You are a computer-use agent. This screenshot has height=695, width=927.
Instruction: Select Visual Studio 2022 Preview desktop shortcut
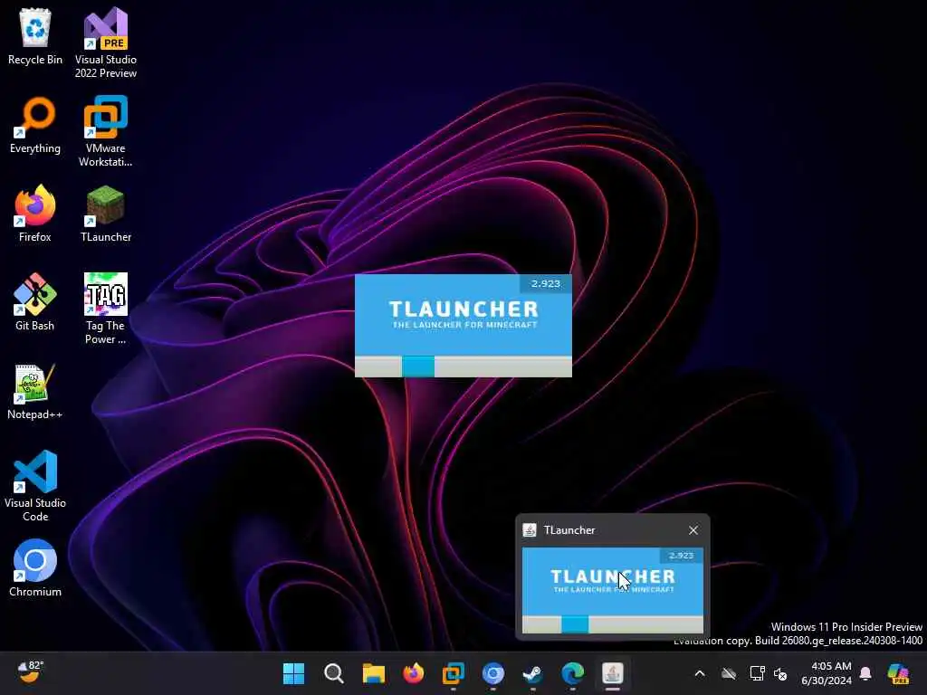click(106, 43)
